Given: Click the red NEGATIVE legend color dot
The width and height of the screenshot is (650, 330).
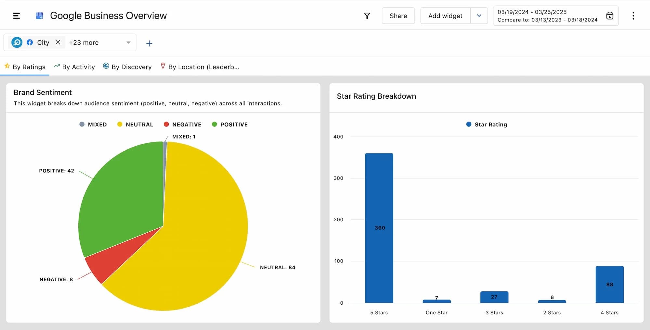Looking at the screenshot, I should coord(166,124).
